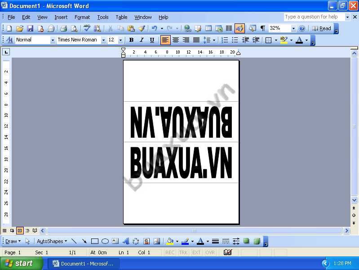The width and height of the screenshot is (359, 270).
Task: Toggle Align Right
Action: point(186,40)
